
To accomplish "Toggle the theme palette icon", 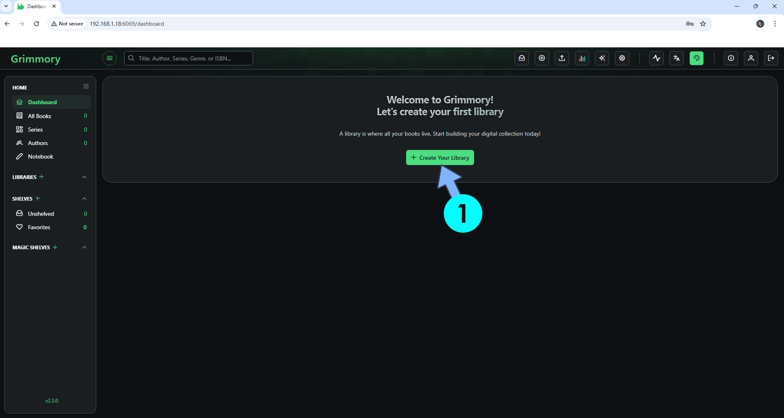I will tap(697, 58).
